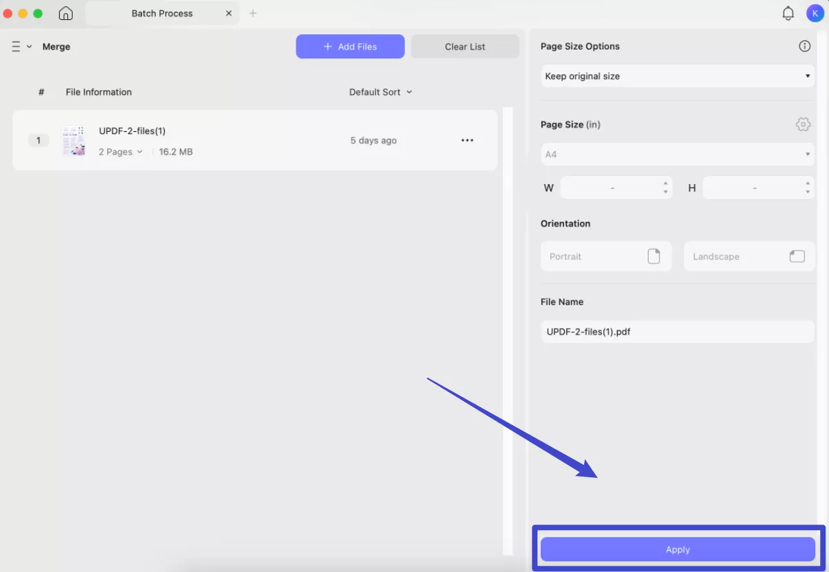Click the 5 days ago date

point(373,140)
